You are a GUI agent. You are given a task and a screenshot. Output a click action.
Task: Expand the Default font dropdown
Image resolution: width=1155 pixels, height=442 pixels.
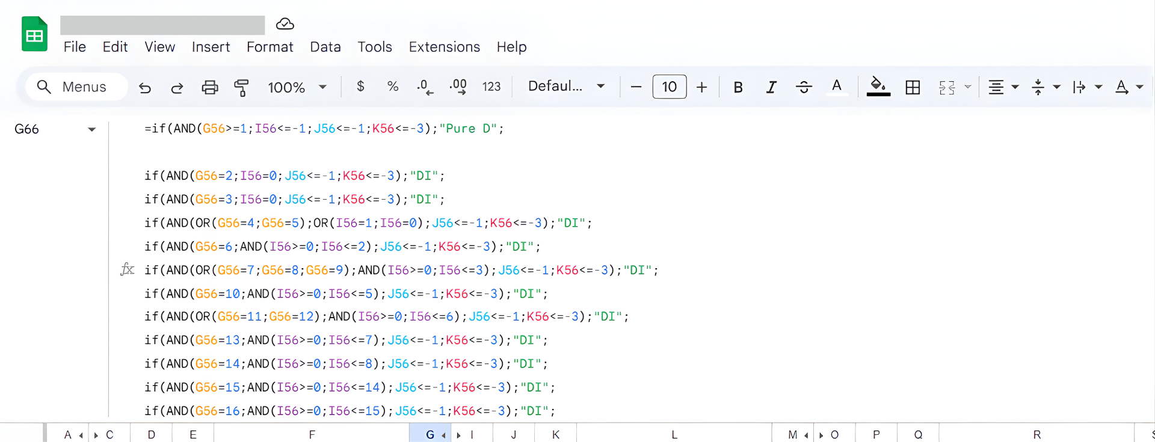point(566,87)
